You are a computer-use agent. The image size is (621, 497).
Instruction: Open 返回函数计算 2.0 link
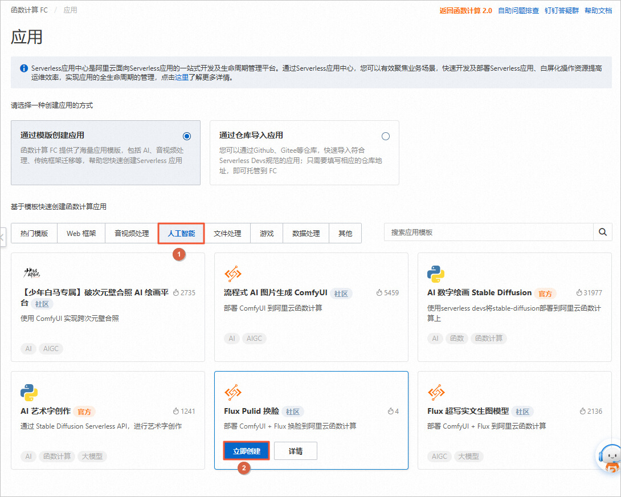click(x=465, y=11)
